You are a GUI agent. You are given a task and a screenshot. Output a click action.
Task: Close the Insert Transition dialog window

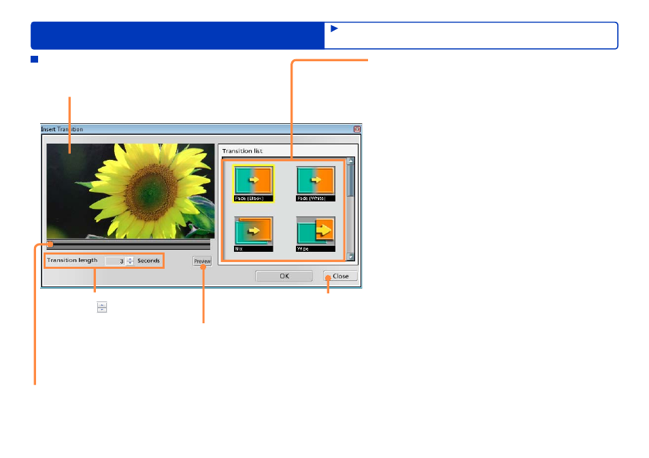click(356, 129)
